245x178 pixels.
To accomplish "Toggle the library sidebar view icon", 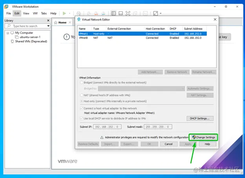I will coord(113,13).
